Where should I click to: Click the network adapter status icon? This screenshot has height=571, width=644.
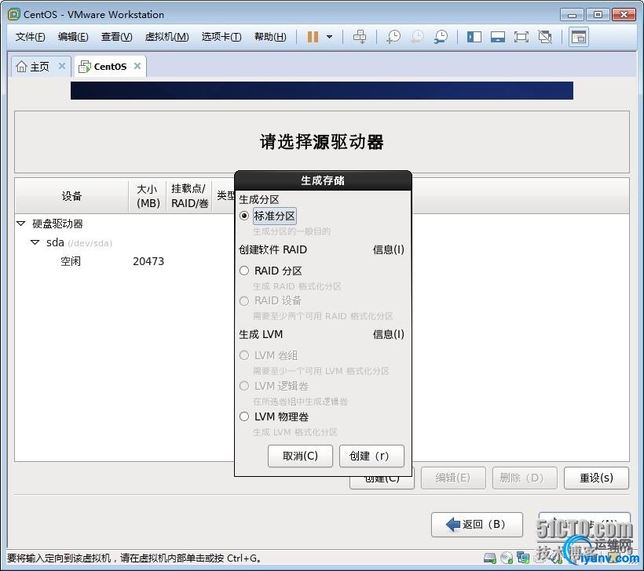tap(523, 558)
